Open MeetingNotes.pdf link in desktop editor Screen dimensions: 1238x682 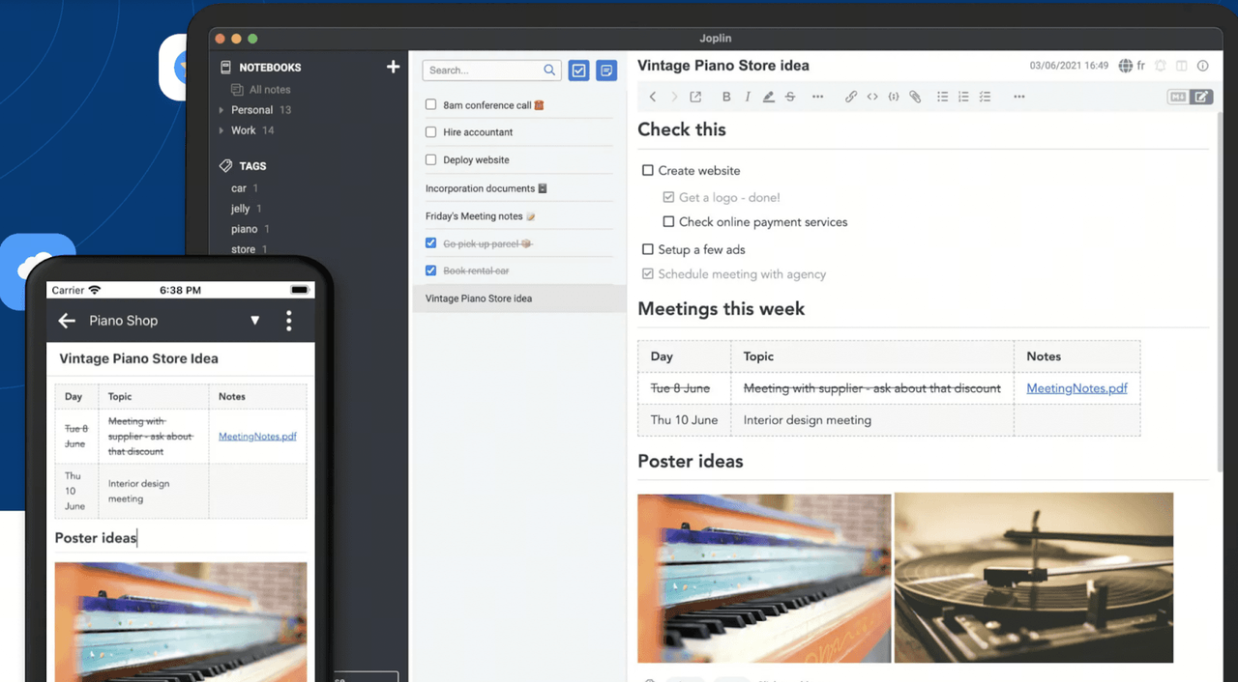(1076, 388)
